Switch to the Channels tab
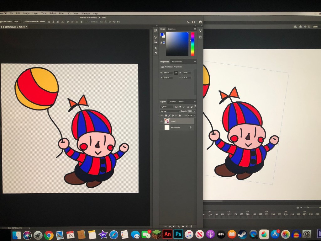 [x=172, y=102]
